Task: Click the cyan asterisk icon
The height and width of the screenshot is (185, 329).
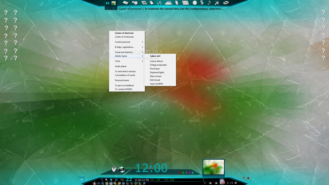Action: click(111, 180)
